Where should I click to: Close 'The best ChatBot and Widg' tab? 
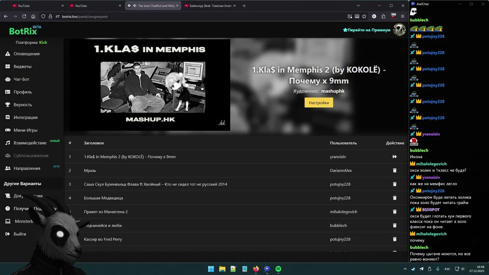[178, 6]
